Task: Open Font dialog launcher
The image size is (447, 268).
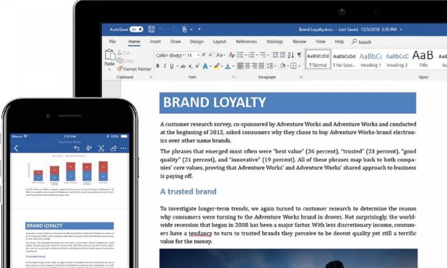Action: pyautogui.click(x=233, y=77)
